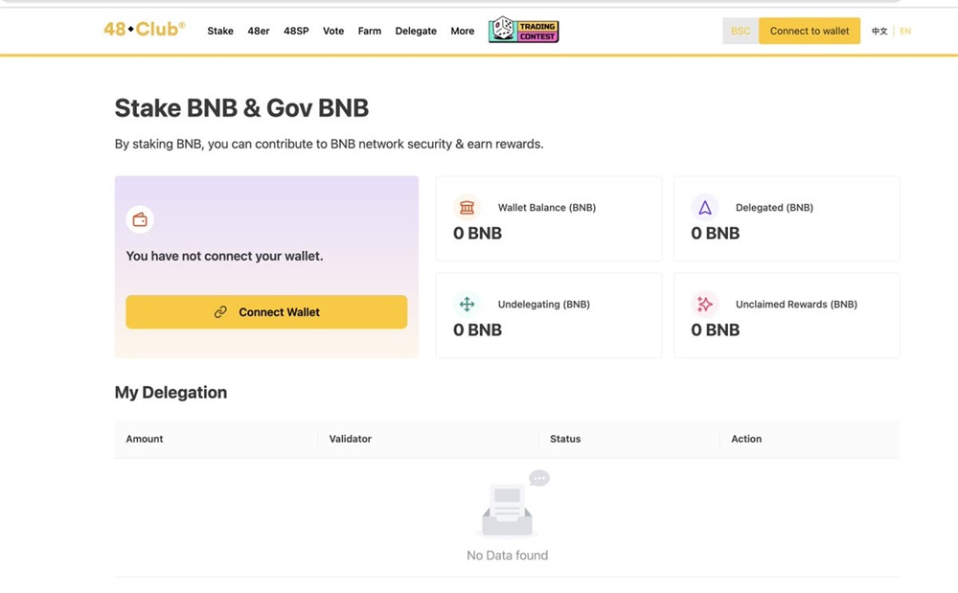Click the Delegated arrow icon
The height and width of the screenshot is (593, 958).
tap(705, 207)
